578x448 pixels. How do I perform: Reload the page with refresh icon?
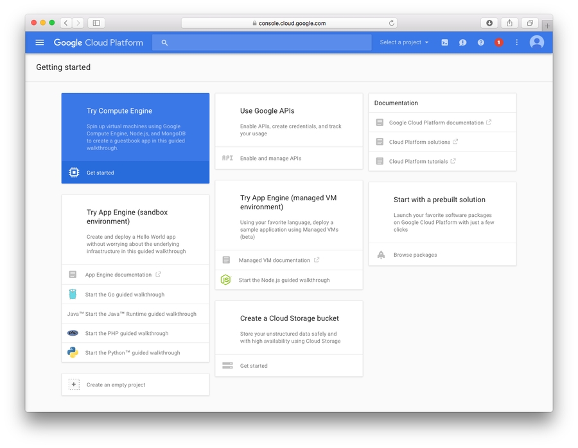pyautogui.click(x=391, y=23)
